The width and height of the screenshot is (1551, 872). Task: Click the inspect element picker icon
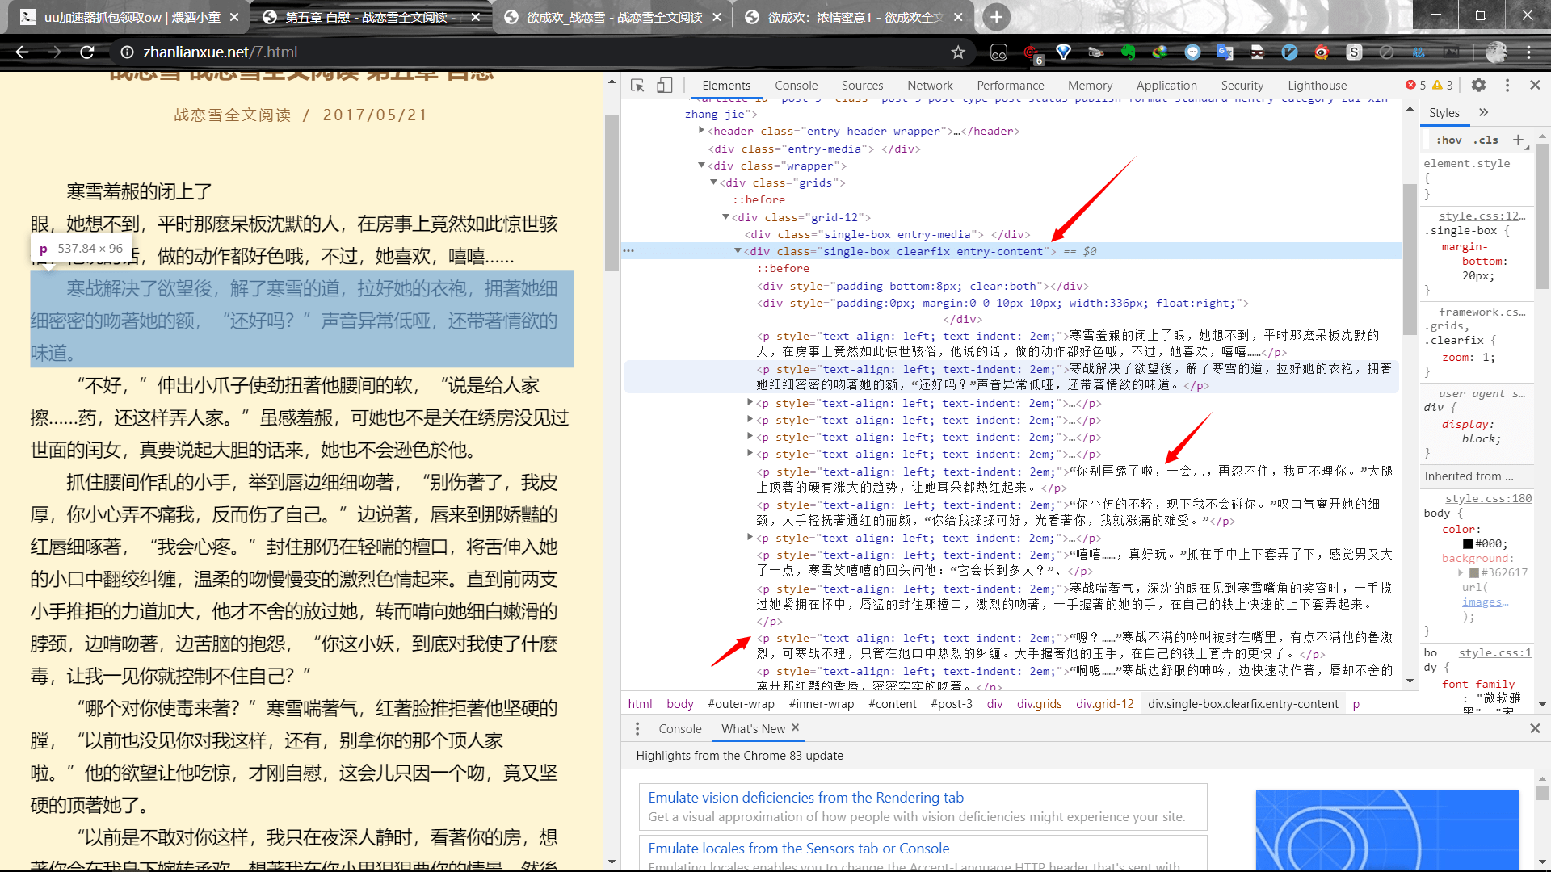coord(637,85)
